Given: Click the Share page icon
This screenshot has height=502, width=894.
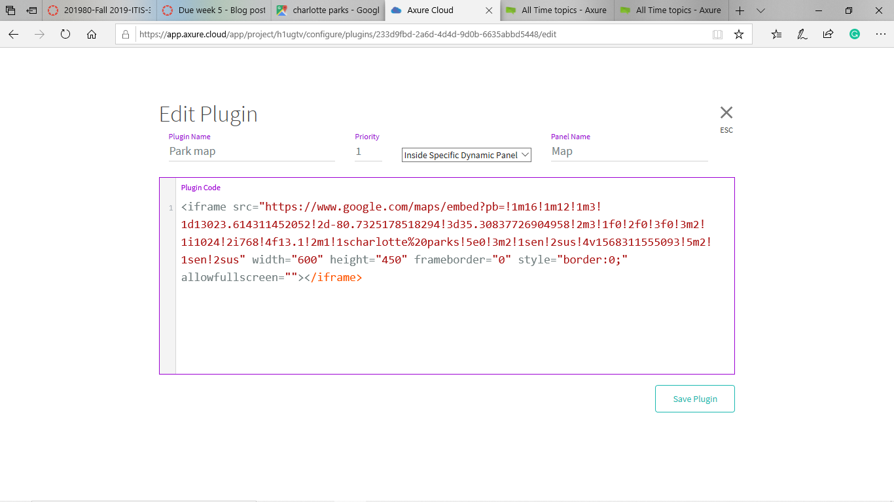Looking at the screenshot, I should pos(828,35).
